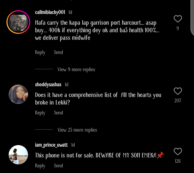
Task: Click the comment about hearts broken in Lekki
Action: (x=98, y=99)
